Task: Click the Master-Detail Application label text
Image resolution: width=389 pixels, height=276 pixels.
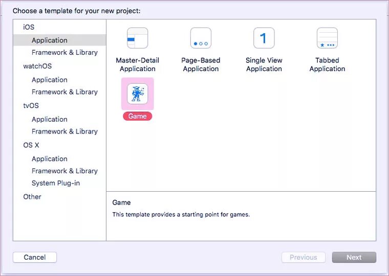Action: 138,64
